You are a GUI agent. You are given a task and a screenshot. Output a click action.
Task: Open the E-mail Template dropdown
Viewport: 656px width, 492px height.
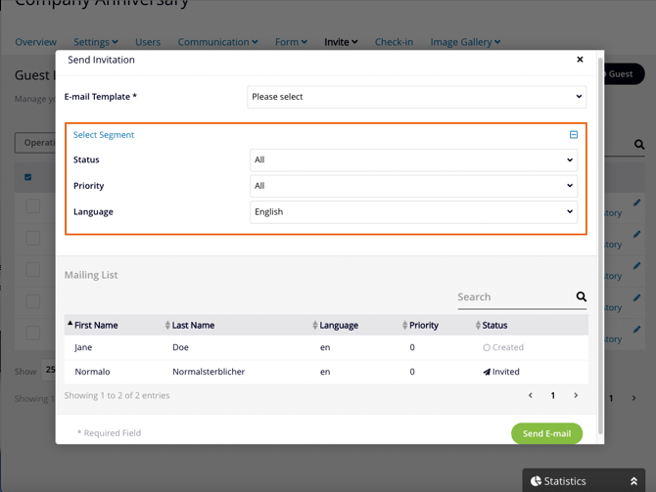point(416,97)
